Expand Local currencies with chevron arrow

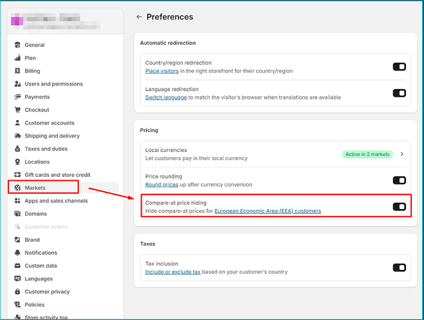pos(402,154)
